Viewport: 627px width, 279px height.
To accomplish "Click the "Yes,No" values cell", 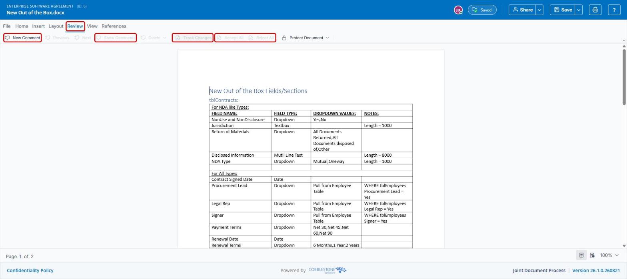I will pos(336,120).
